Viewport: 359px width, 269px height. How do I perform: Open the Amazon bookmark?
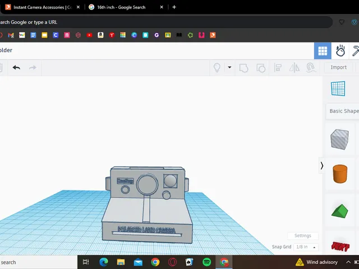point(100,35)
